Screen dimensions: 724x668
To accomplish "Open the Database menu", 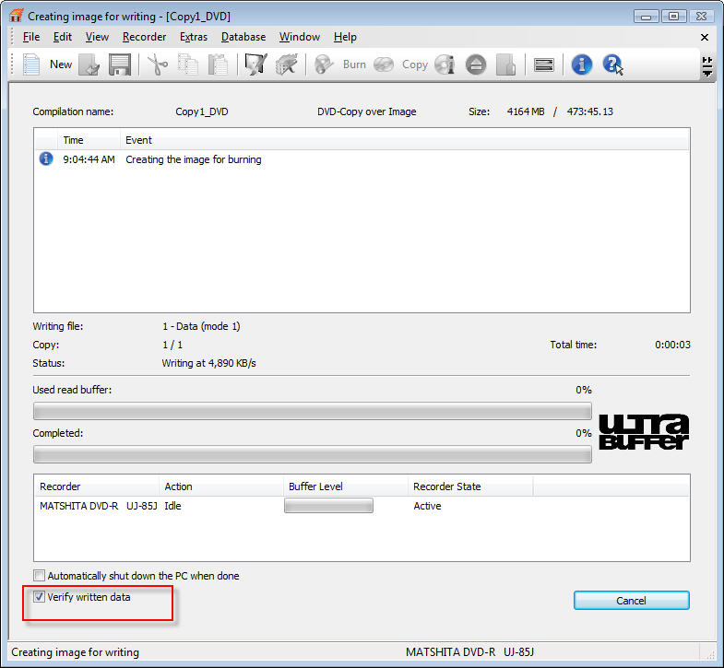I will click(243, 37).
